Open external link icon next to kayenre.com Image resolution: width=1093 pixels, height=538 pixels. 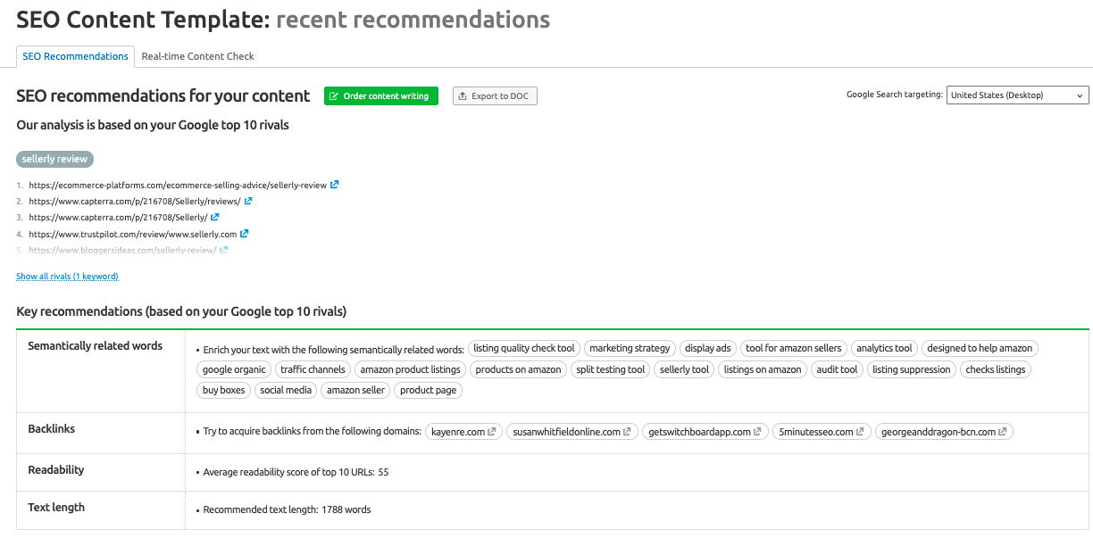point(493,432)
